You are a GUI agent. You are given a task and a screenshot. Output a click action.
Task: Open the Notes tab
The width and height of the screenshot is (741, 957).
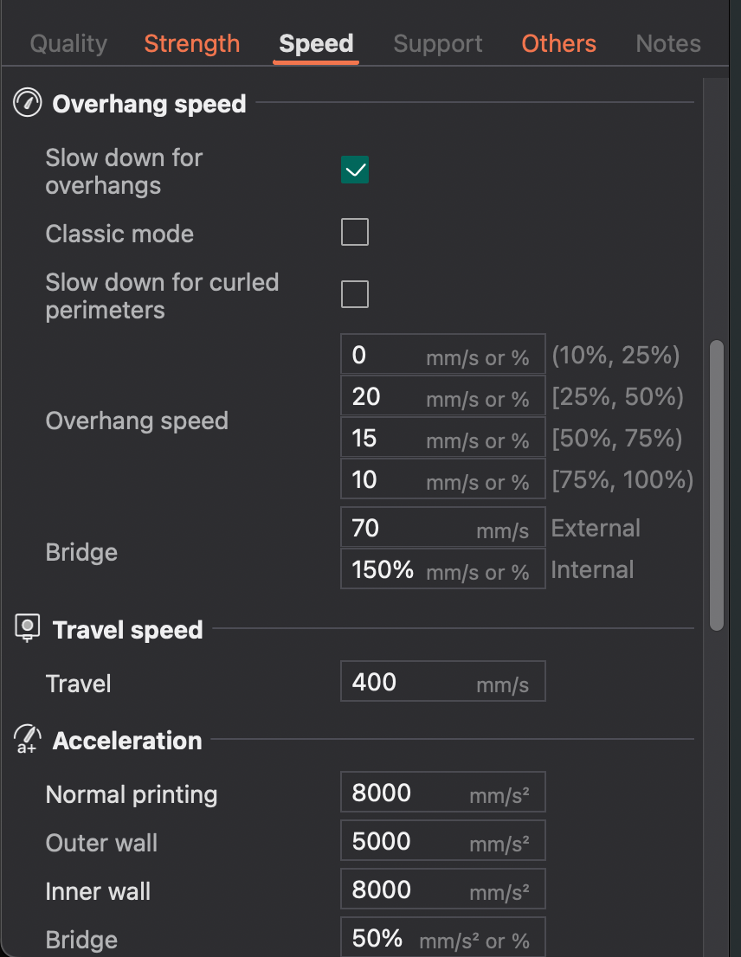click(668, 43)
